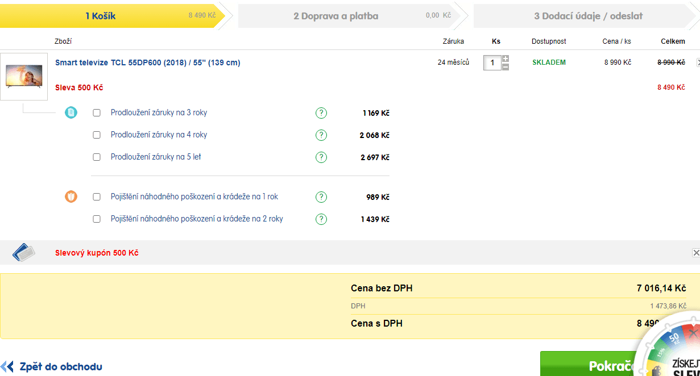Image resolution: width=700 pixels, height=376 pixels.
Task: Open the TCL 55DP600 television product link
Action: coord(148,62)
